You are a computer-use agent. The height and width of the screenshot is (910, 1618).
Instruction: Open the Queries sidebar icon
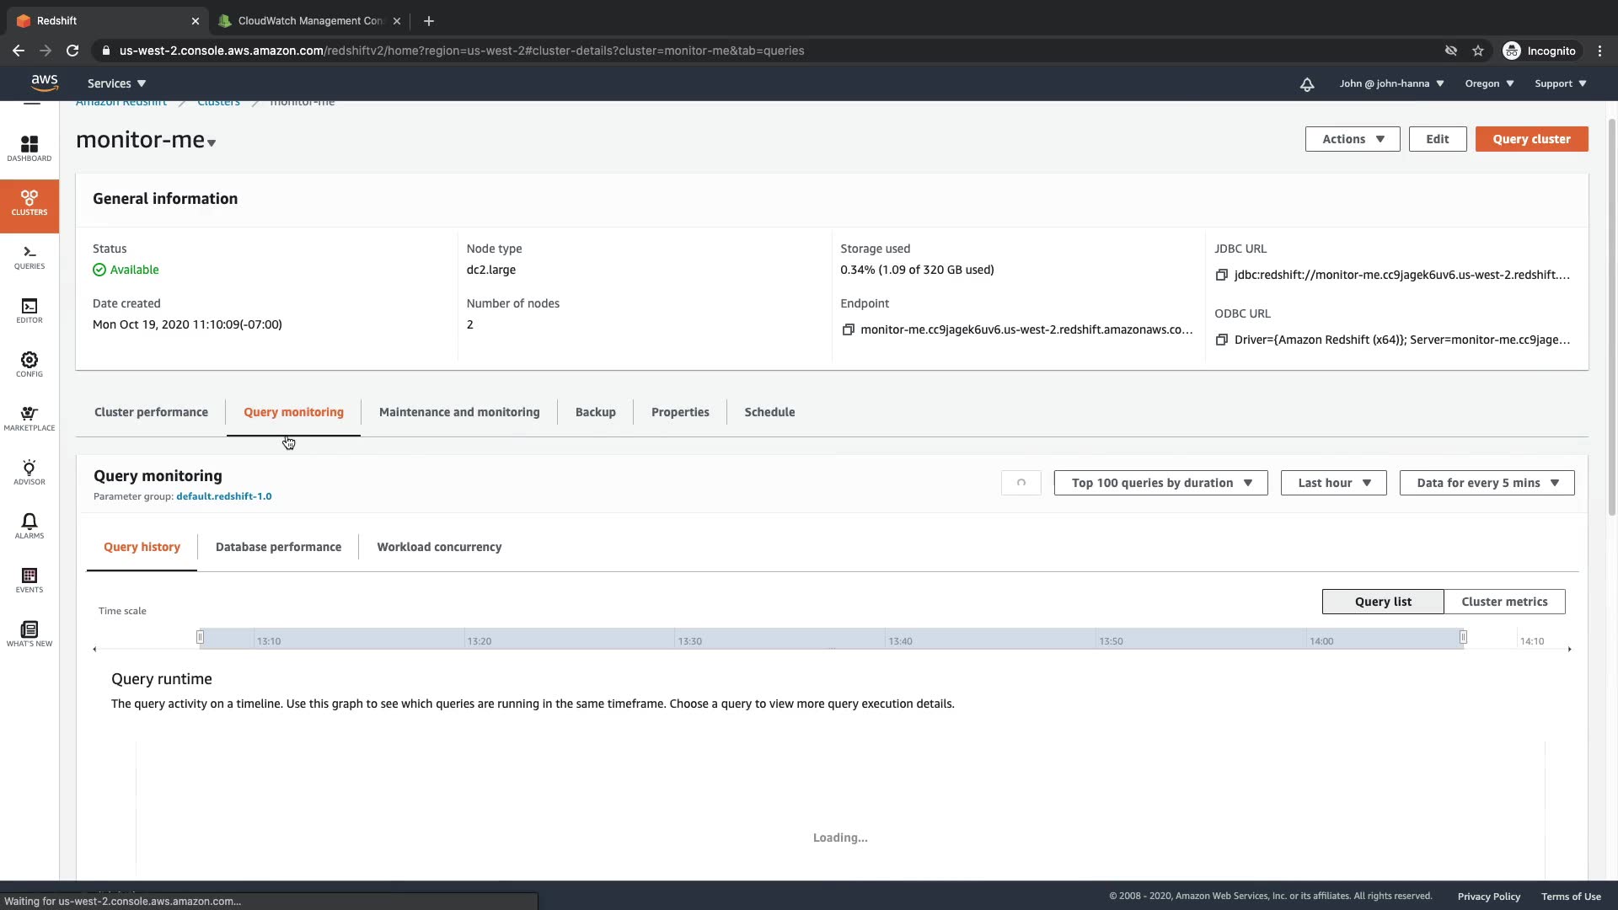(x=29, y=257)
